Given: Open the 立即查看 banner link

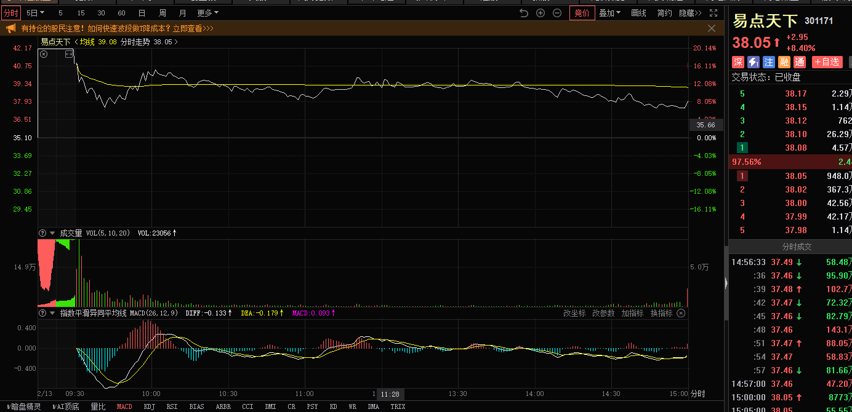Looking at the screenshot, I should 193,28.
